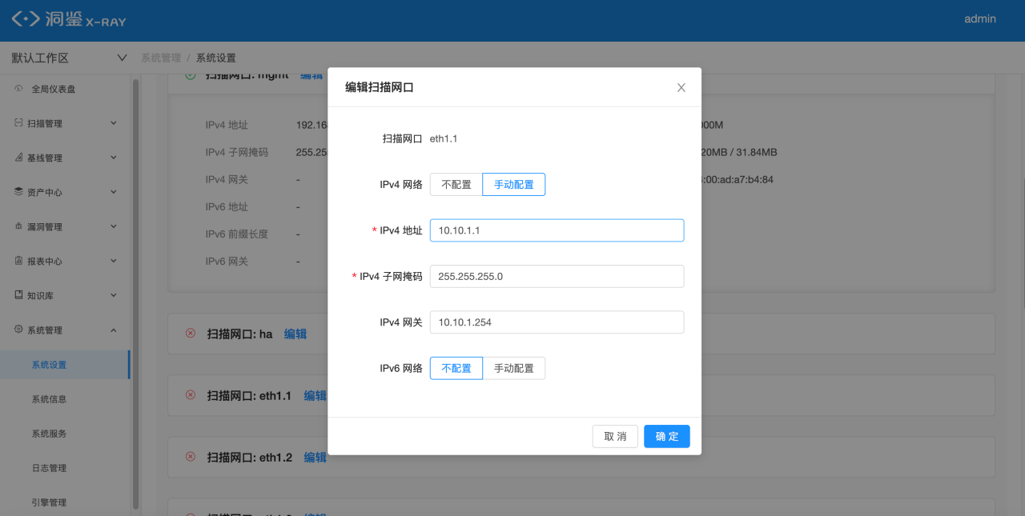This screenshot has height=516, width=1025.
Task: Choose 手动配置 for IPv6 网络
Action: pyautogui.click(x=513, y=368)
